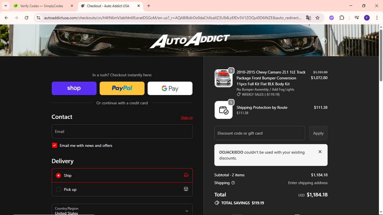This screenshot has height=215, width=383.
Task: Bookmark this page with star icon
Action: pyautogui.click(x=318, y=18)
